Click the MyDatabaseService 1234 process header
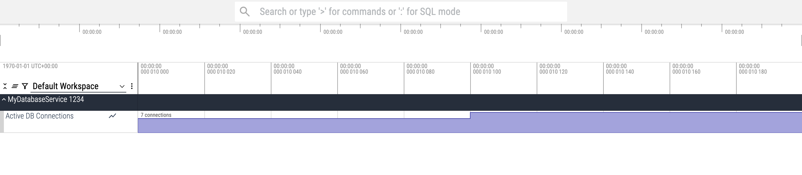This screenshot has width=802, height=175. 46,100
